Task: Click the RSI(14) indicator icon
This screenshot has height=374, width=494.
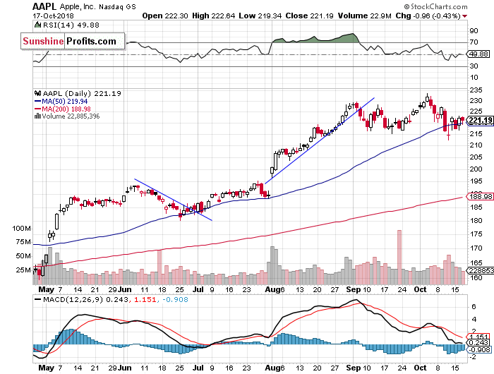Action: tap(37, 25)
